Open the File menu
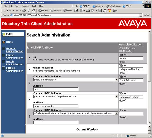Screen dimensions: 152x138 pos(5,6)
